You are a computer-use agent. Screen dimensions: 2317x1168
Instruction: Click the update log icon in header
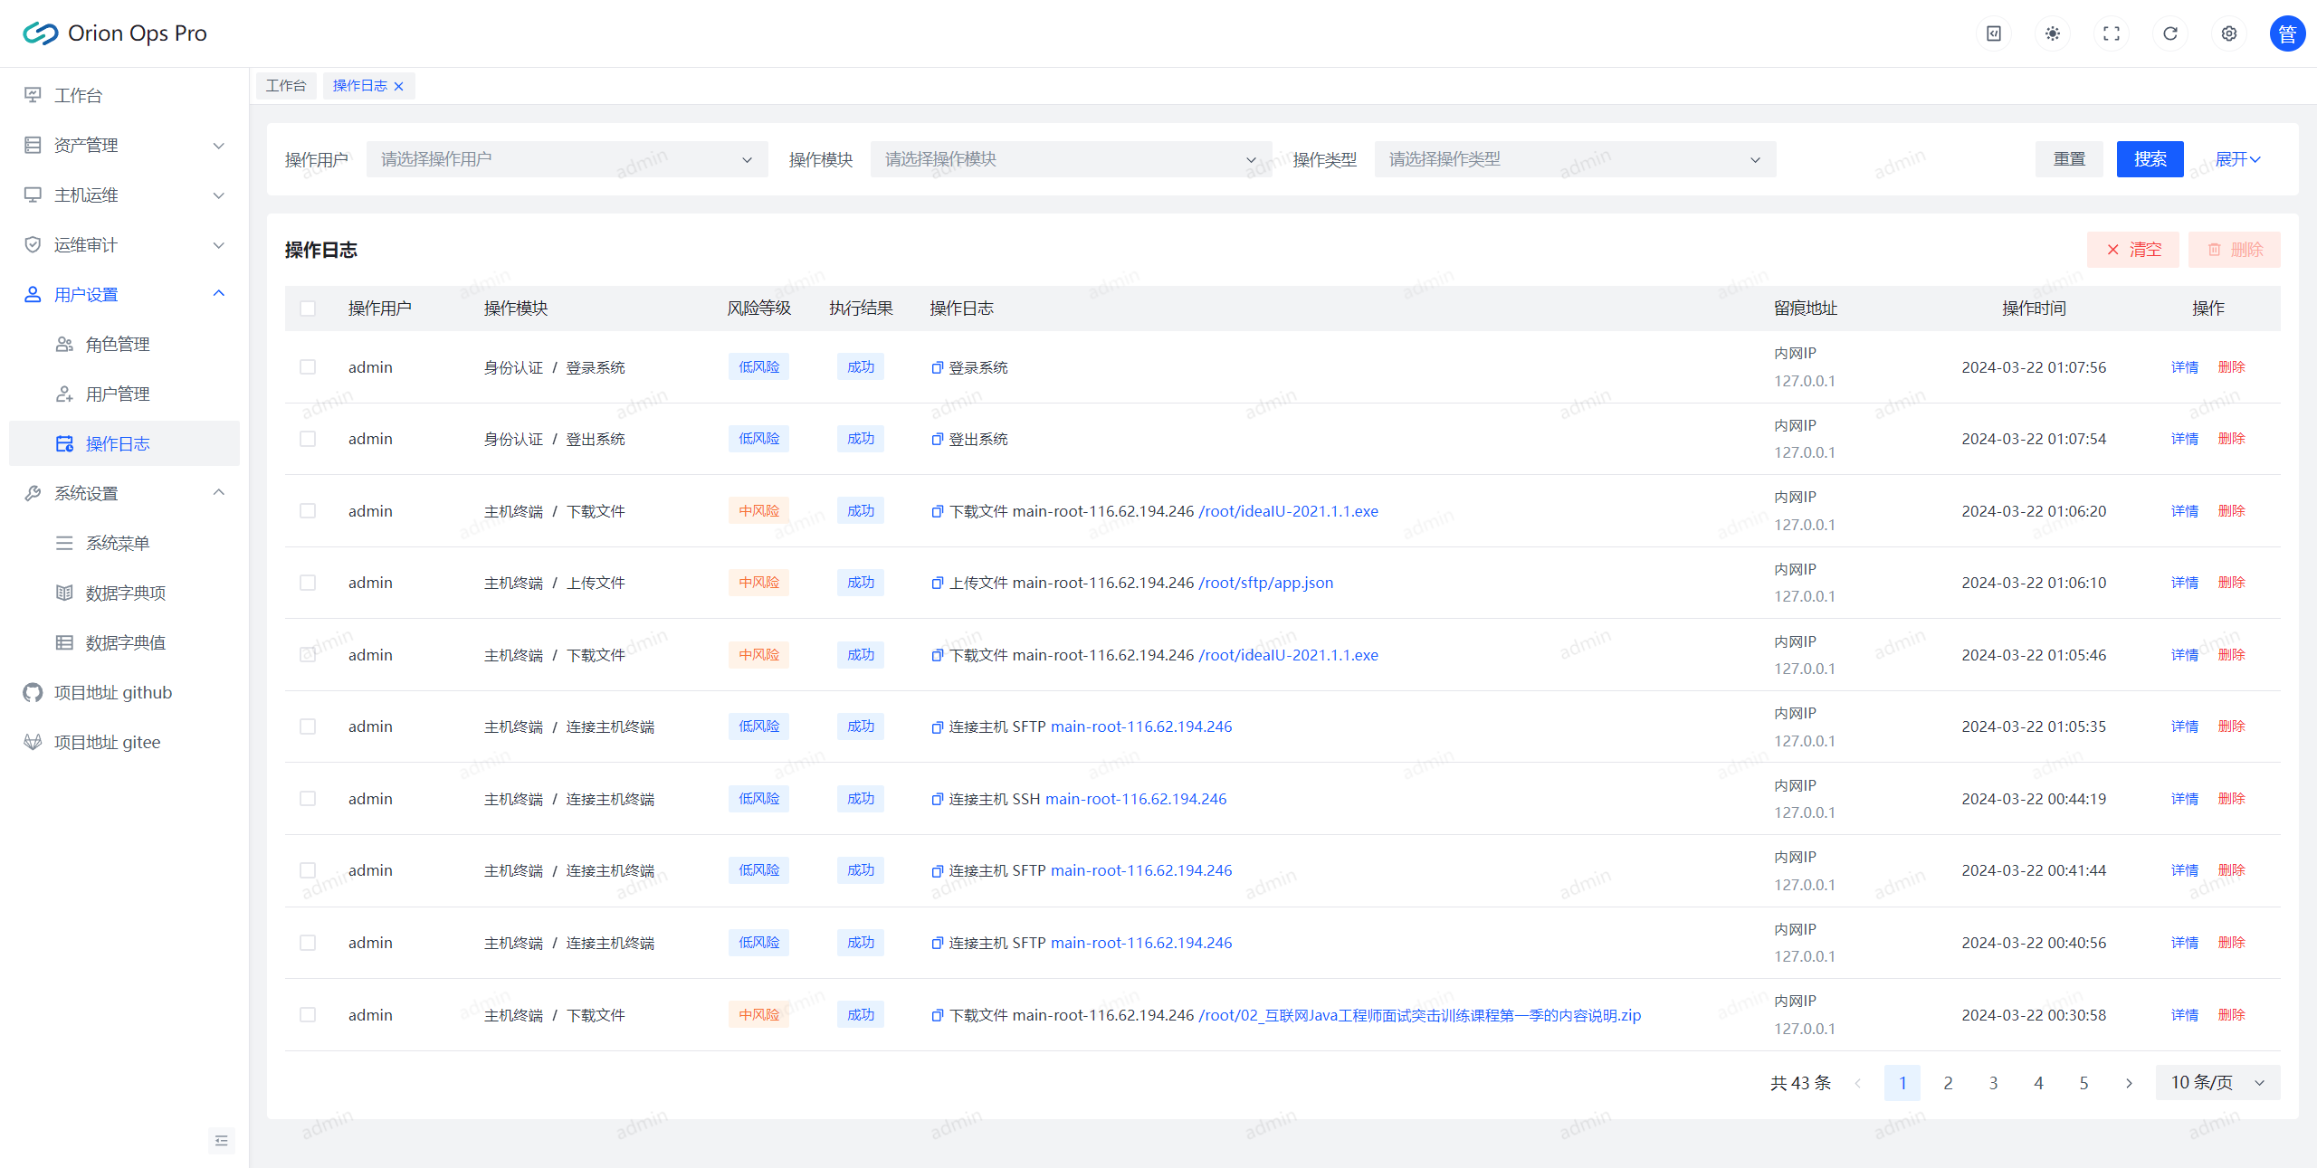(x=1993, y=33)
